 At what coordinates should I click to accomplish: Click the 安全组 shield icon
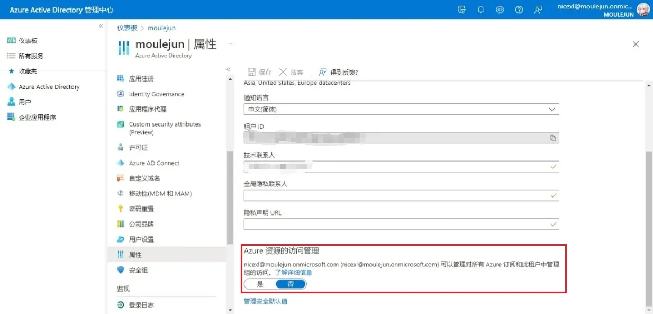pyautogui.click(x=121, y=270)
